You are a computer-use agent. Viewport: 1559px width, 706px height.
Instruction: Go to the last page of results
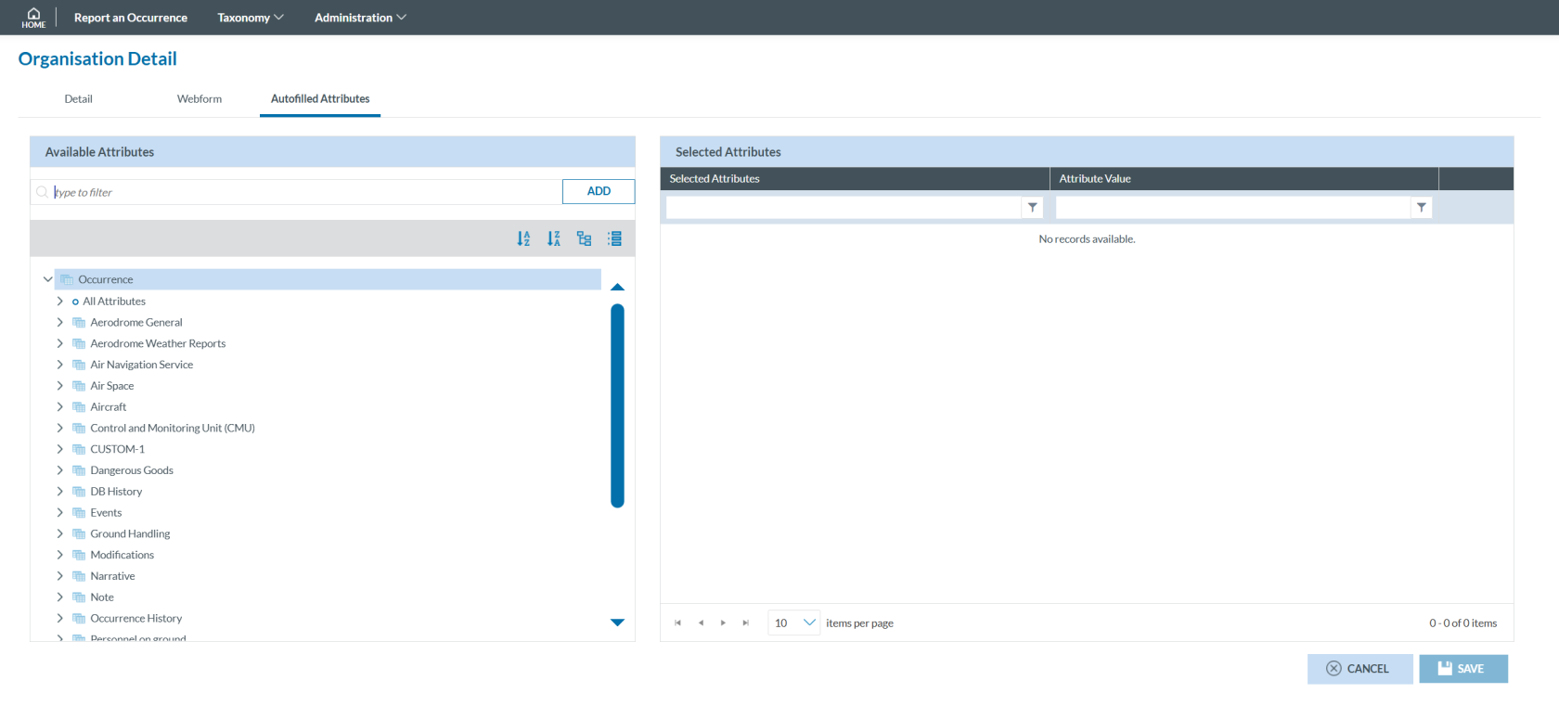745,623
